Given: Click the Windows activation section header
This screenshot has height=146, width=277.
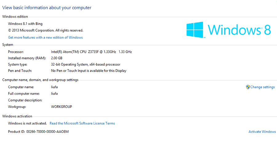Looking at the screenshot, I should (x=17, y=116).
